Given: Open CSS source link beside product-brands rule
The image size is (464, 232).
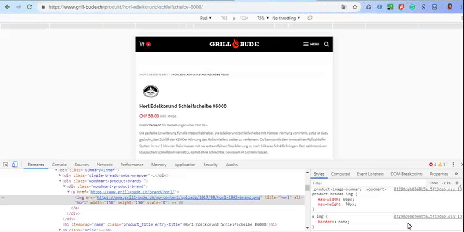Looking at the screenshot, I should [x=427, y=189].
